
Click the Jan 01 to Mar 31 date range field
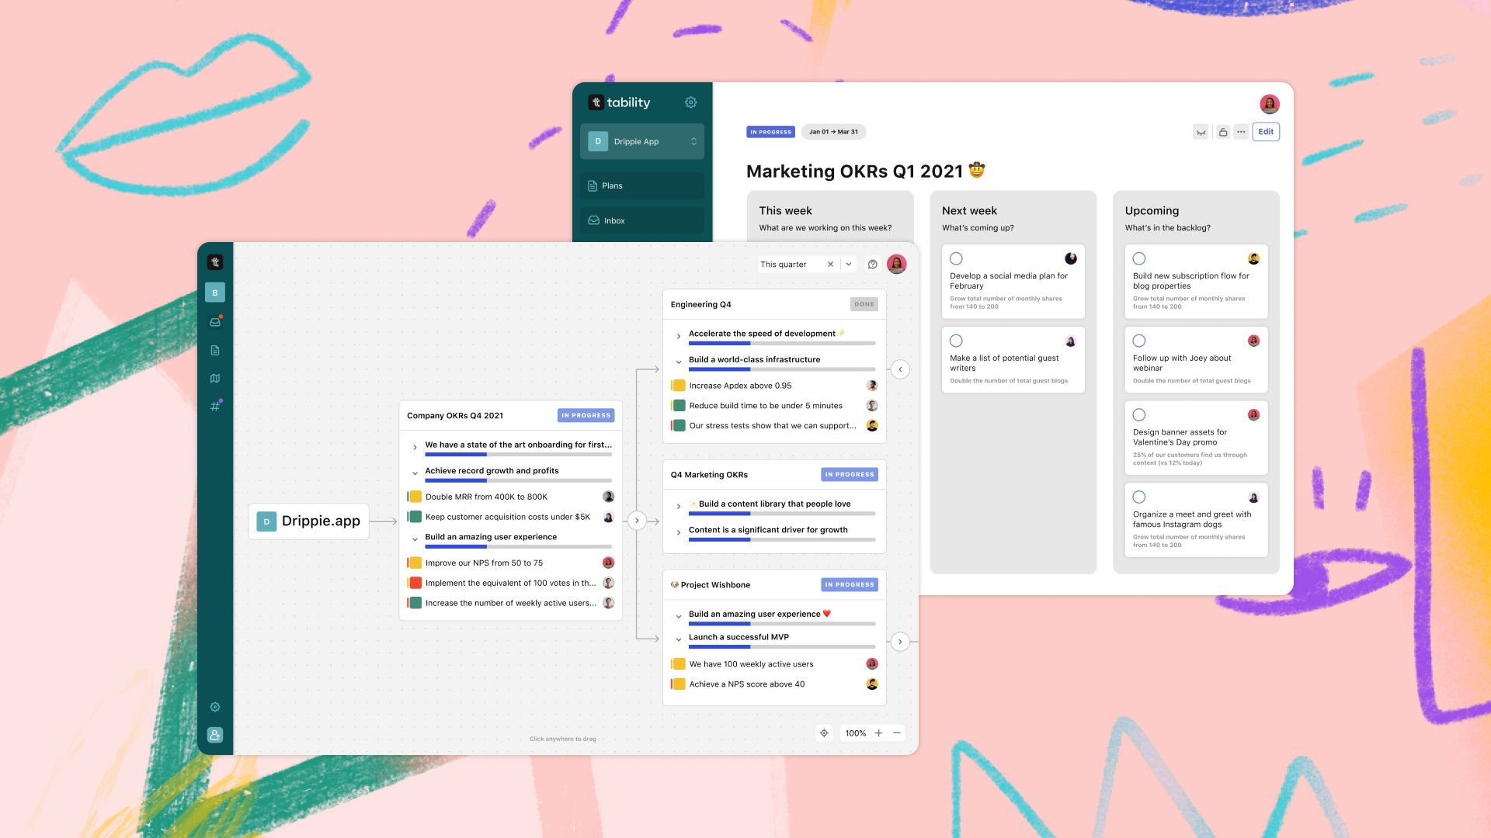click(x=832, y=131)
